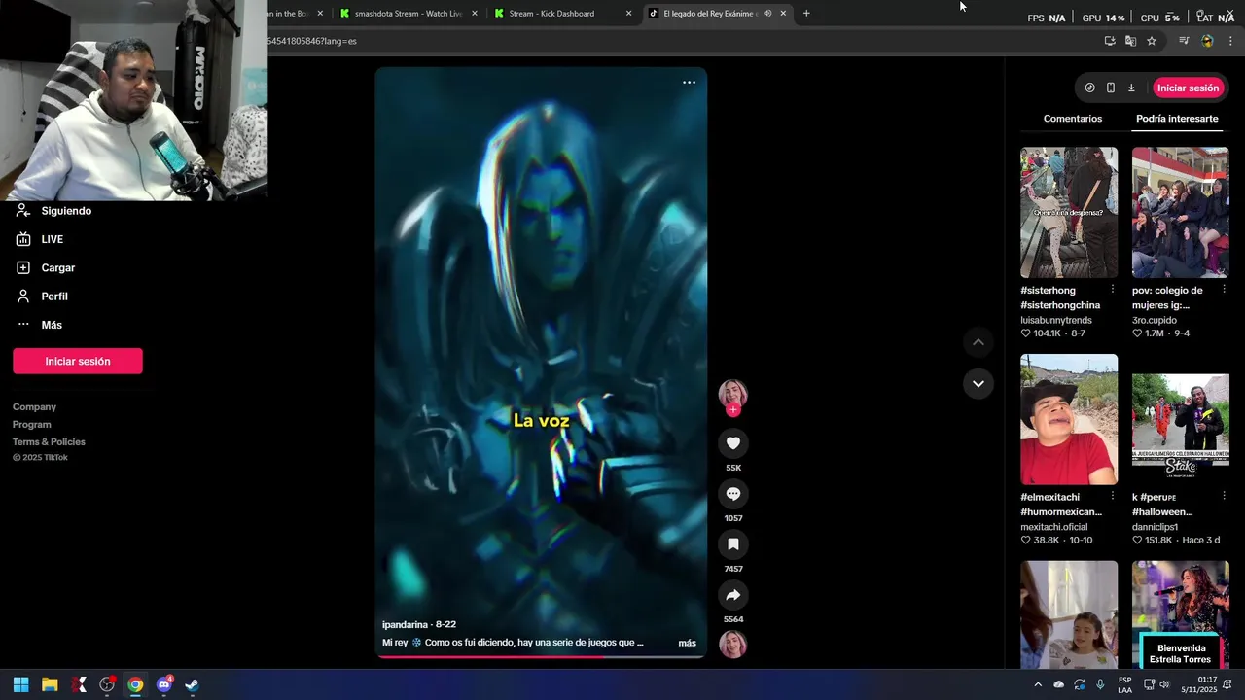
Task: Seek on the video progress bar
Action: tap(541, 657)
